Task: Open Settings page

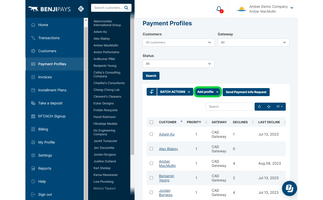Action: 55,155
